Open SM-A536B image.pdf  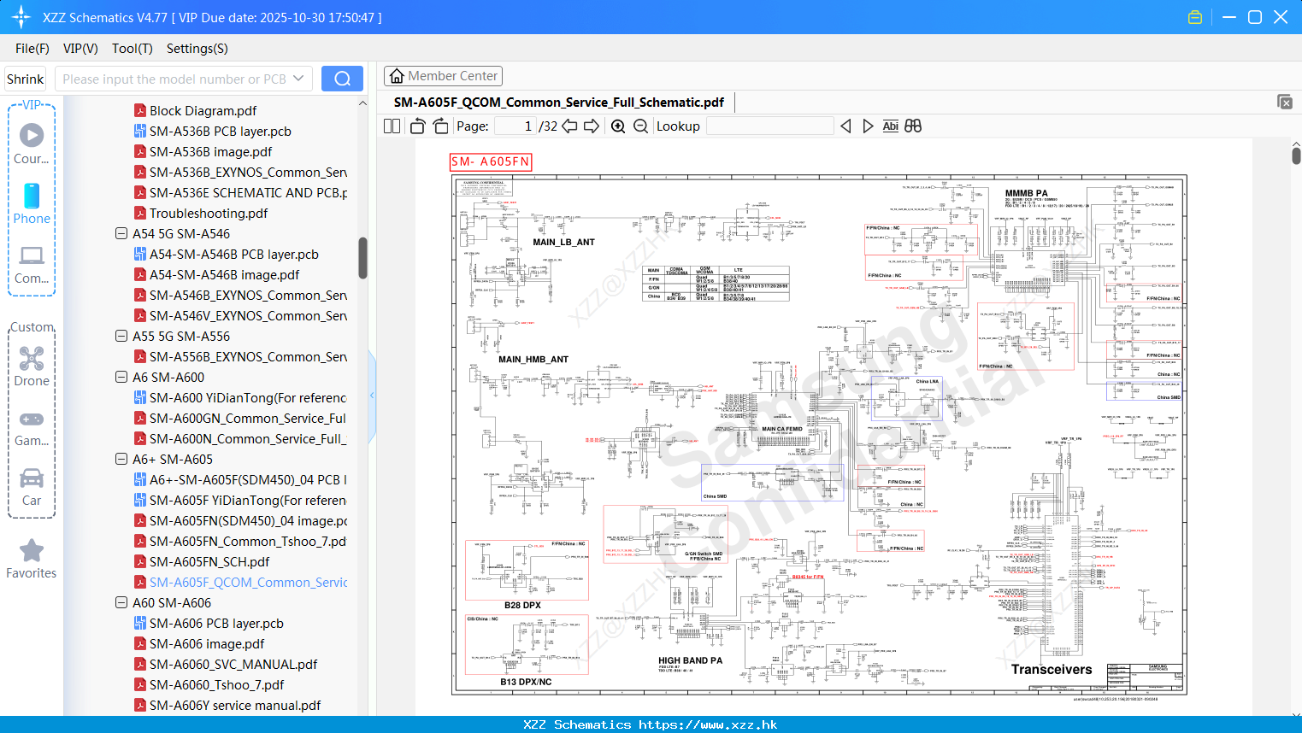pos(203,151)
